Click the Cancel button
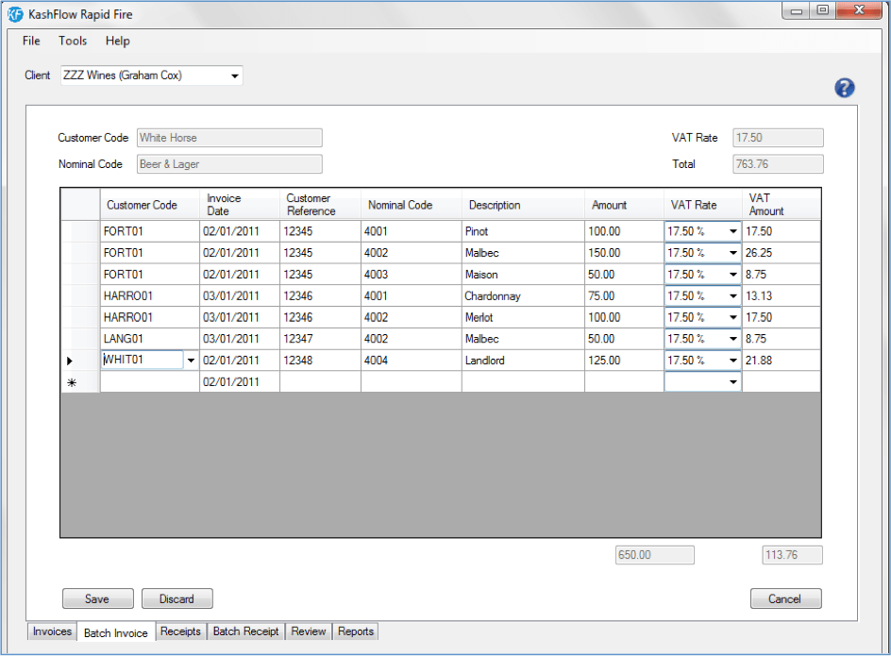This screenshot has width=891, height=656. point(785,598)
